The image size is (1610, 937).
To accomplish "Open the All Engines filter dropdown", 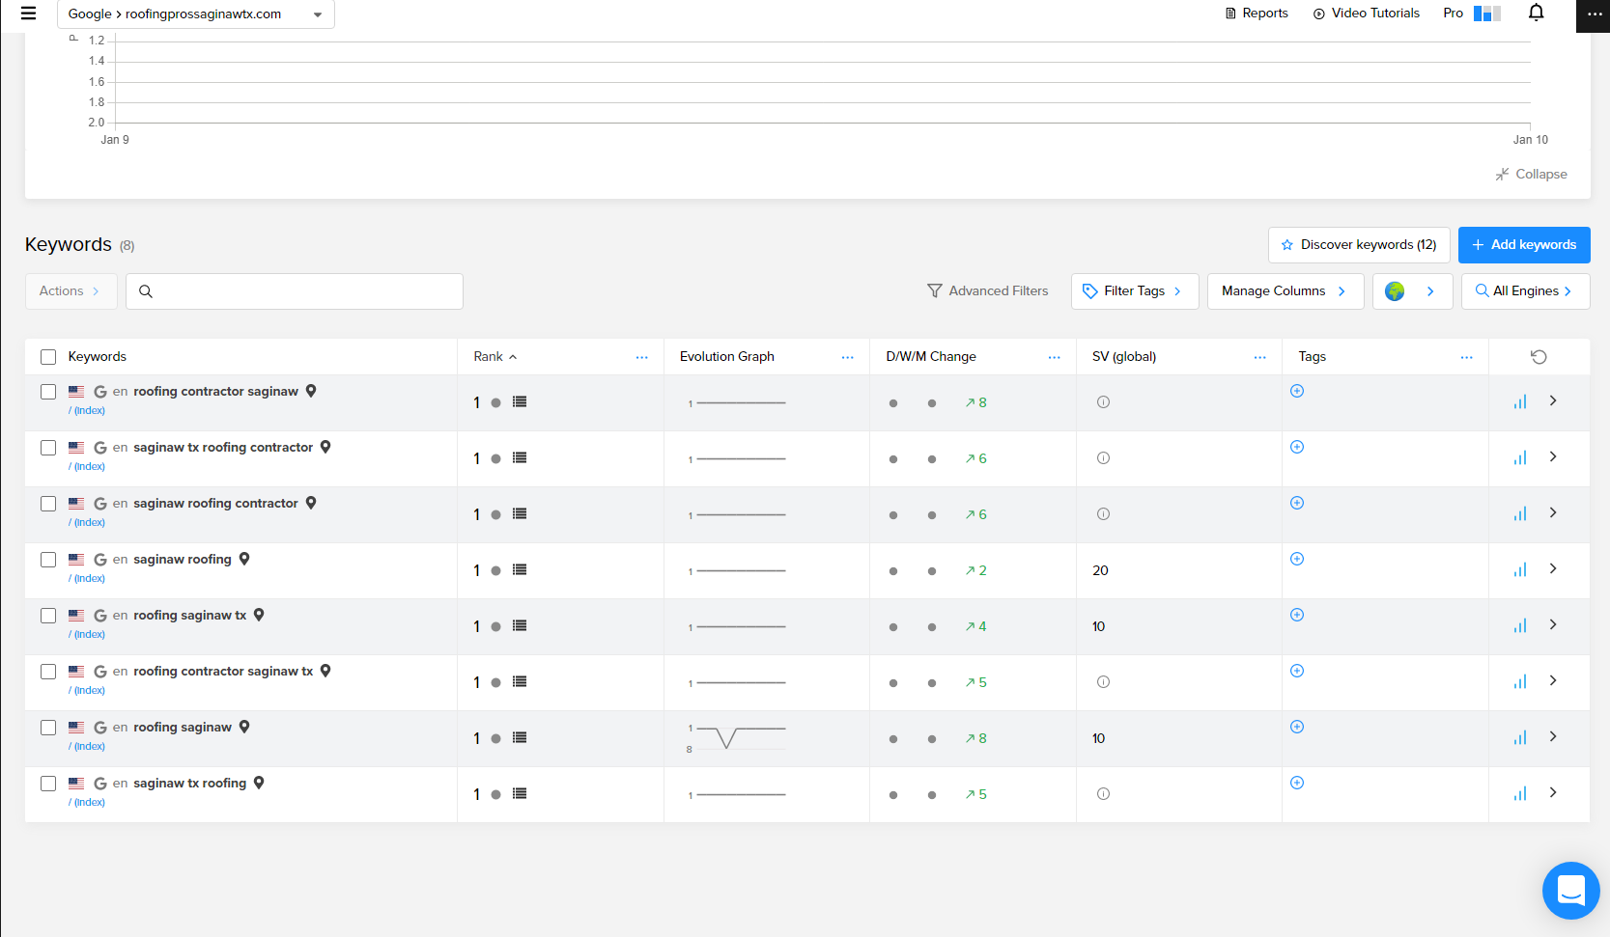I will 1525,291.
